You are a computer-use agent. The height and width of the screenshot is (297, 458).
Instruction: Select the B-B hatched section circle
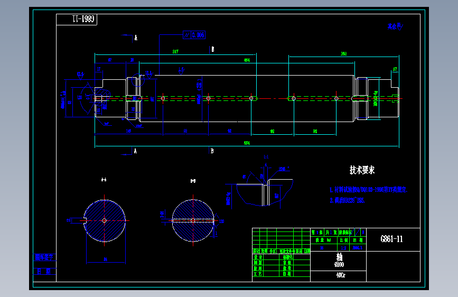[x=193, y=221]
